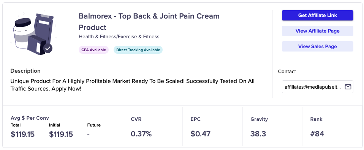Click the Total $119.15 amount
The image size is (364, 150).
pos(22,134)
